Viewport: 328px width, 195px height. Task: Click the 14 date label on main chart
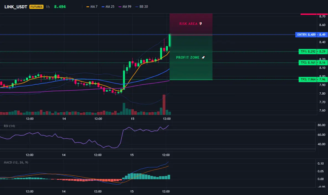pos(64,119)
